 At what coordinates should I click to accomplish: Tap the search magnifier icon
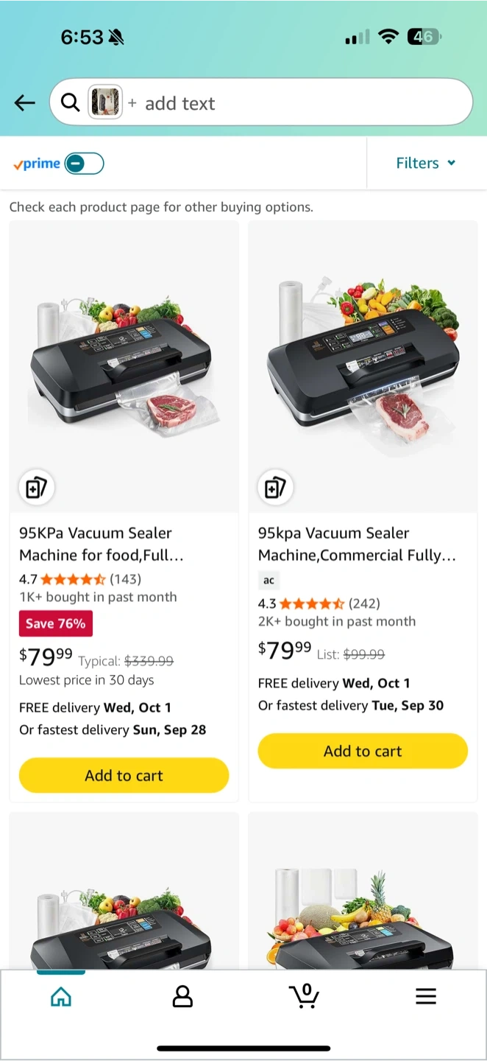tap(71, 103)
